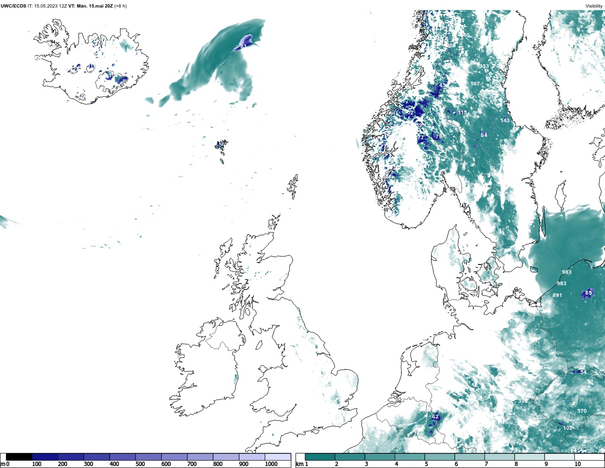605x468 pixels.
Task: Click the '567' visibility value on map
Action: coord(475,84)
